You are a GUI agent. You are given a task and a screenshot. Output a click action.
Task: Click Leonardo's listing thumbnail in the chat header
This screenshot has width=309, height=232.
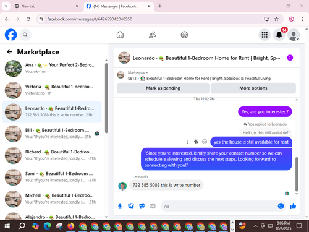(124, 58)
